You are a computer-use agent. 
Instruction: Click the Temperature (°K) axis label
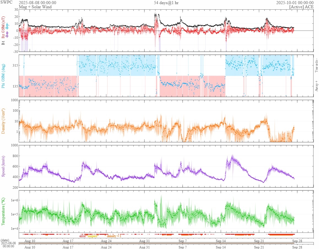tap(3, 211)
